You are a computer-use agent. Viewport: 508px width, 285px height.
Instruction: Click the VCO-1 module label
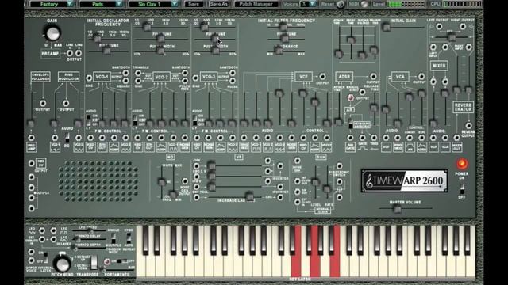[102, 77]
